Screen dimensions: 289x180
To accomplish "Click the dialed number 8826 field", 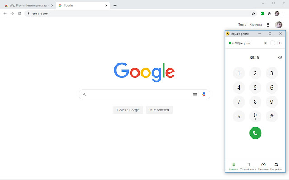I will [x=254, y=58].
